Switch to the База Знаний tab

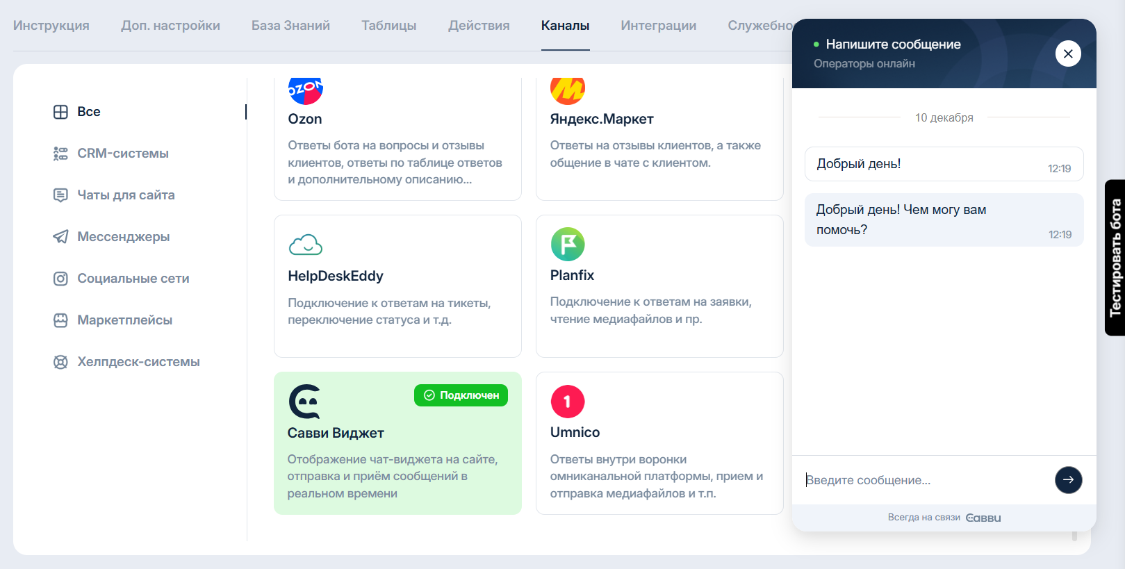(290, 26)
